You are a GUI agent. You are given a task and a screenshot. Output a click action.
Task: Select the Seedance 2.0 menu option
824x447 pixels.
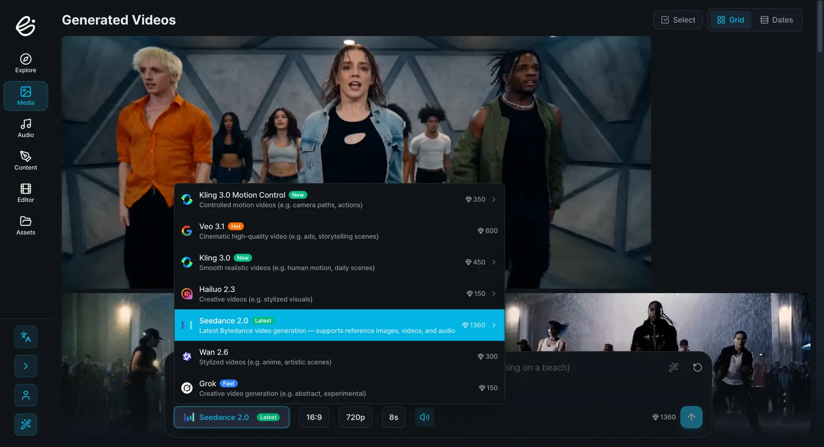point(339,325)
